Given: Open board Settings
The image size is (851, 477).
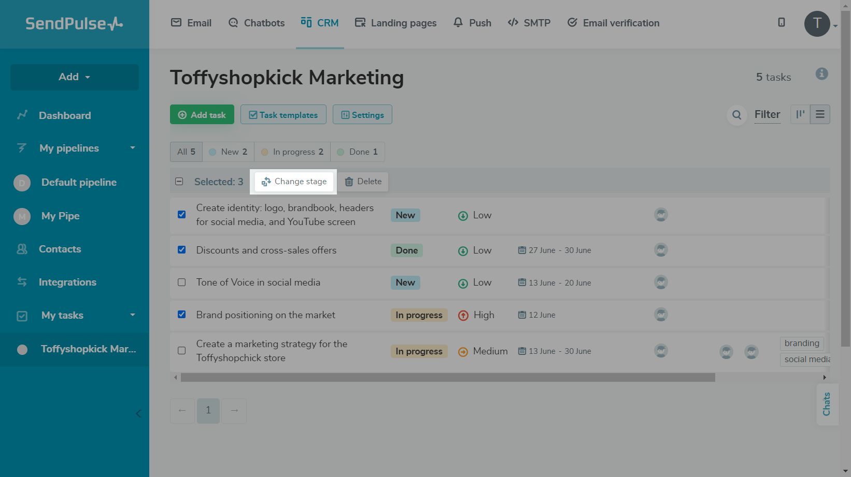Looking at the screenshot, I should (x=362, y=114).
